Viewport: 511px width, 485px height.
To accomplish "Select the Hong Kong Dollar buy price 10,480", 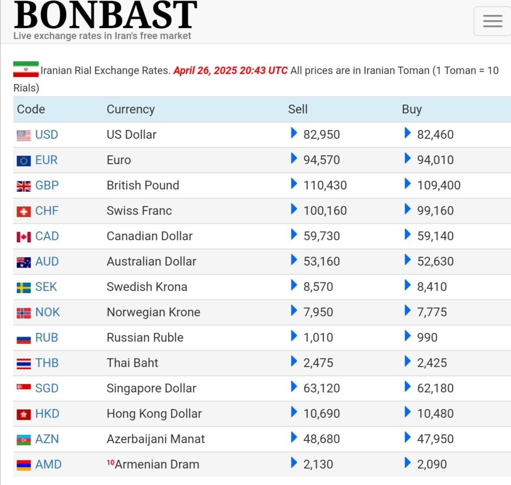I will point(435,414).
